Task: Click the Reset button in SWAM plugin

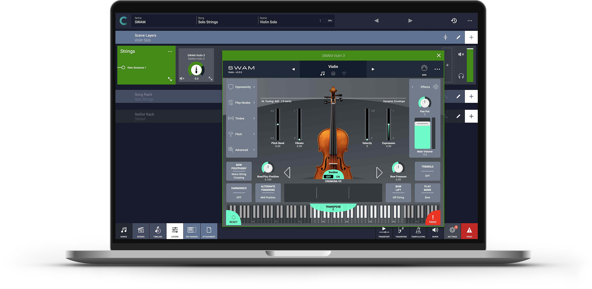Action: [234, 219]
